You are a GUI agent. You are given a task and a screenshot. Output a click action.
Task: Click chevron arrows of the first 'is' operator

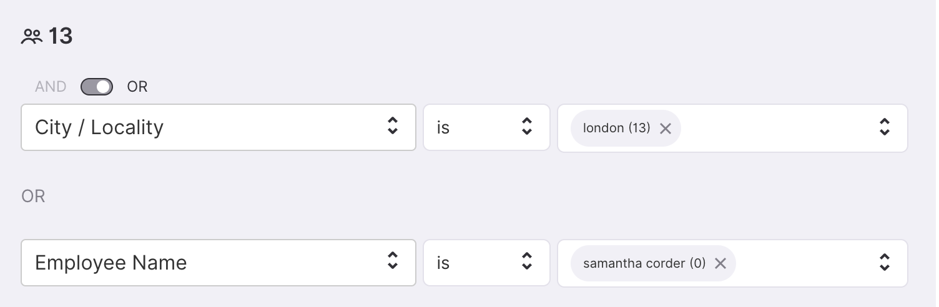tap(527, 126)
